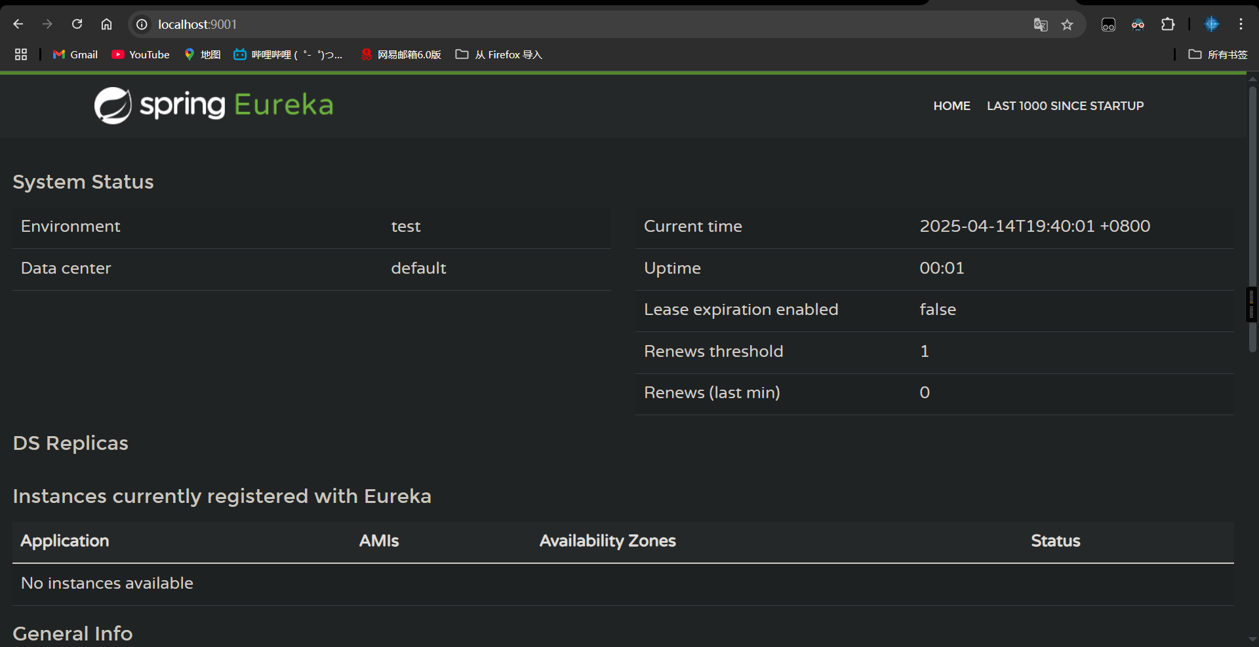Click the scrollbar down arrow

pyautogui.click(x=1252, y=639)
